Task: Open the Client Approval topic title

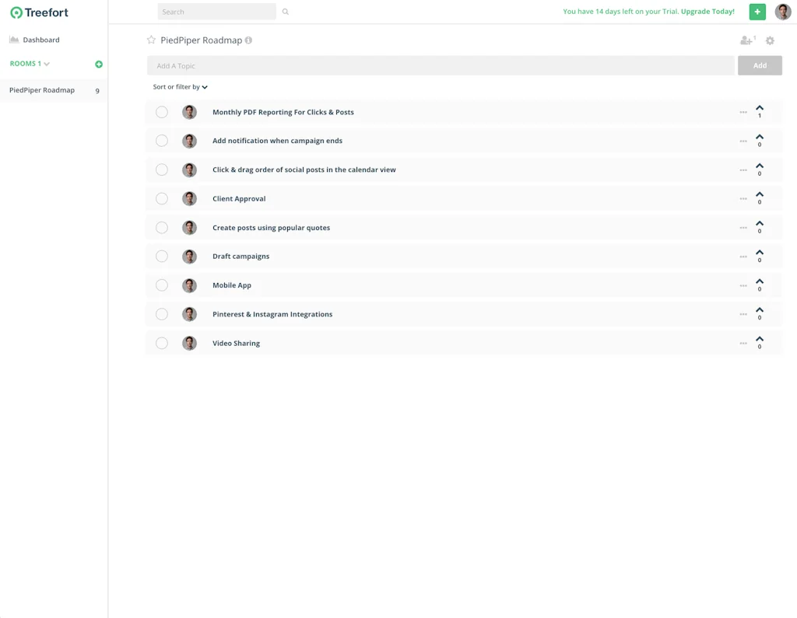Action: (x=239, y=198)
